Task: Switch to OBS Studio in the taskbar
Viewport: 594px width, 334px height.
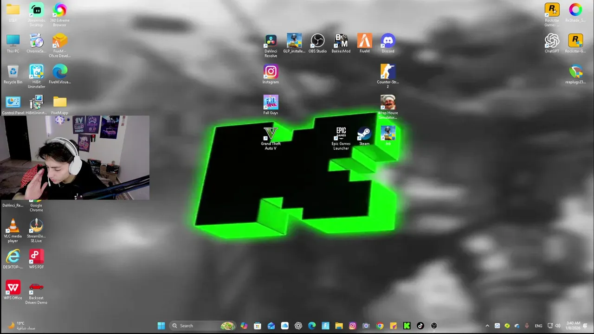Action: [x=434, y=326]
